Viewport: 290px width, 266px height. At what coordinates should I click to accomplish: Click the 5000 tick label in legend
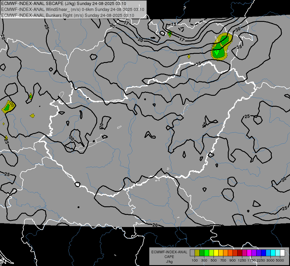pyautogui.click(x=280, y=260)
